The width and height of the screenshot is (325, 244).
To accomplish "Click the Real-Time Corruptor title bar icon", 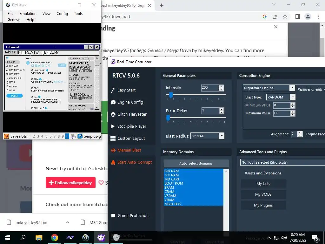I will click(x=113, y=62).
